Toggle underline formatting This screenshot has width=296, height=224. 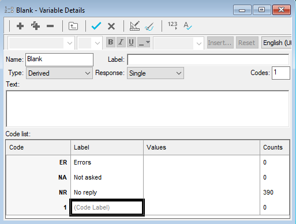(x=132, y=42)
